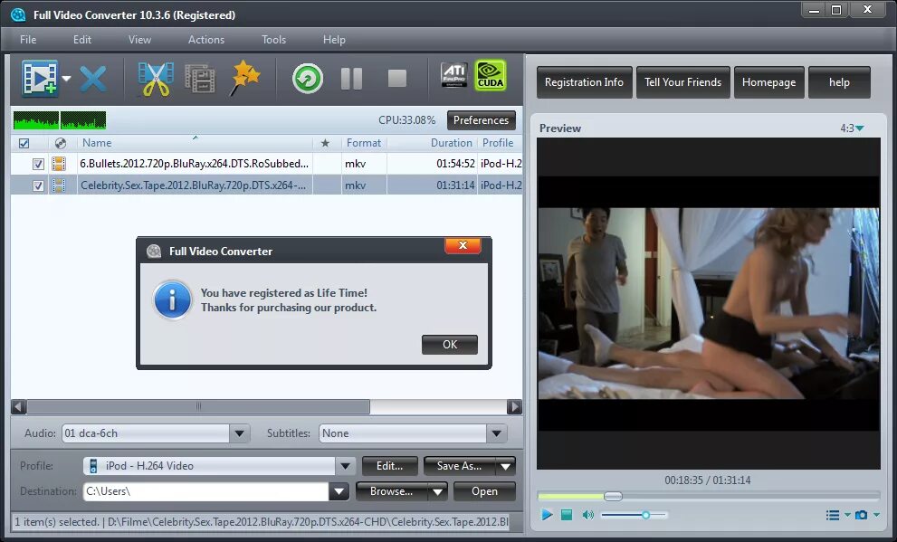
Task: Open the Edit menu
Action: (81, 40)
